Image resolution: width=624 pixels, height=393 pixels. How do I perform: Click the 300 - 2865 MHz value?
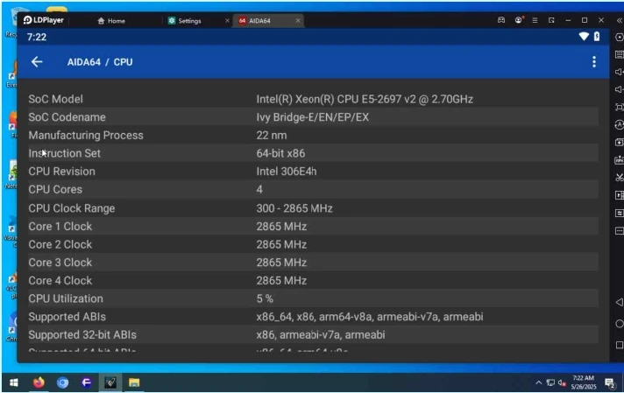pos(294,208)
